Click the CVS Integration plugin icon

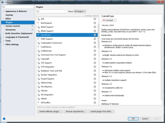(x=38, y=67)
